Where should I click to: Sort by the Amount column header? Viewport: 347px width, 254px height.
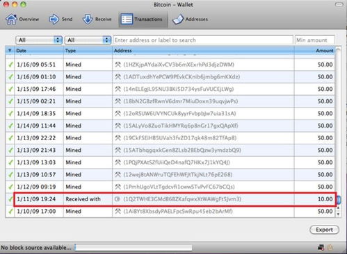[314, 51]
